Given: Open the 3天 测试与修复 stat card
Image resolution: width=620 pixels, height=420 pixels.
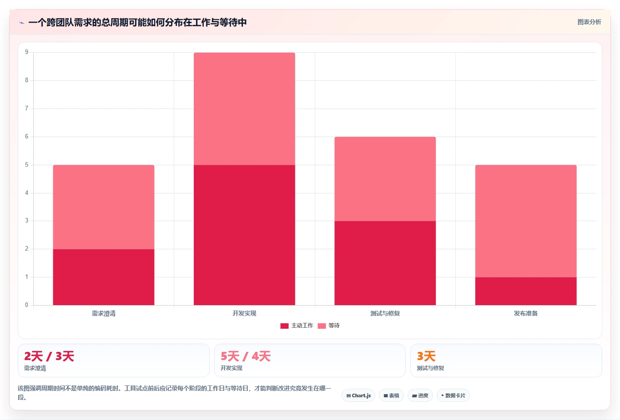Looking at the screenshot, I should (506, 361).
